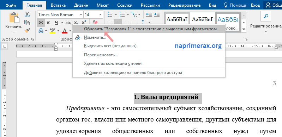Click the Вход sign-in link
Screen dimensions: 282x137
(x=255, y=5)
